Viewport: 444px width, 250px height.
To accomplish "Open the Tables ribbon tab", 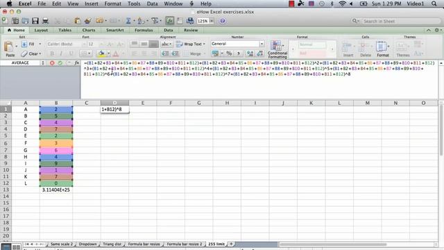I will pyautogui.click(x=65, y=30).
